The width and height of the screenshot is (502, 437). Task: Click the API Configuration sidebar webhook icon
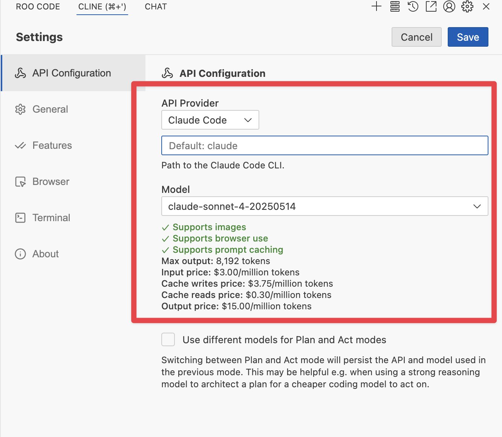pyautogui.click(x=20, y=73)
